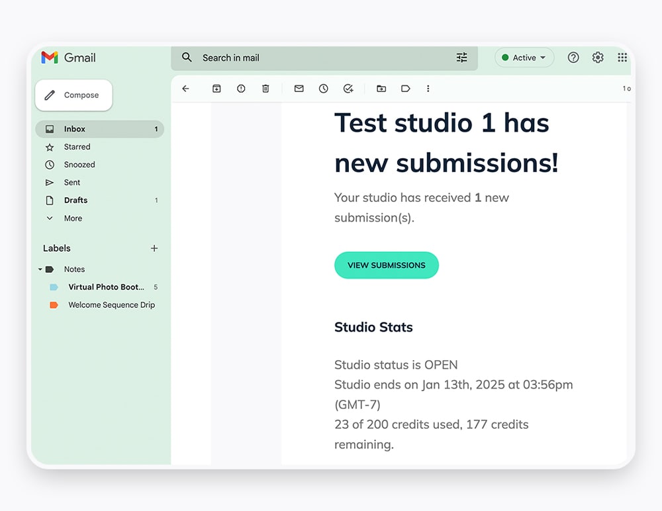The height and width of the screenshot is (511, 662).
Task: Add the email to Tasks
Action: 348,88
